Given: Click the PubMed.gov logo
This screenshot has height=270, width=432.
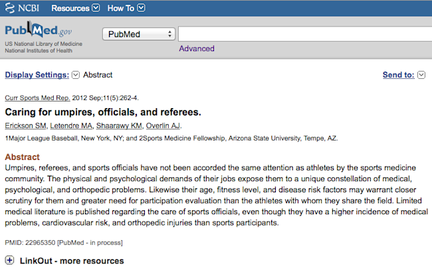Looking at the screenshot, I should click(39, 30).
